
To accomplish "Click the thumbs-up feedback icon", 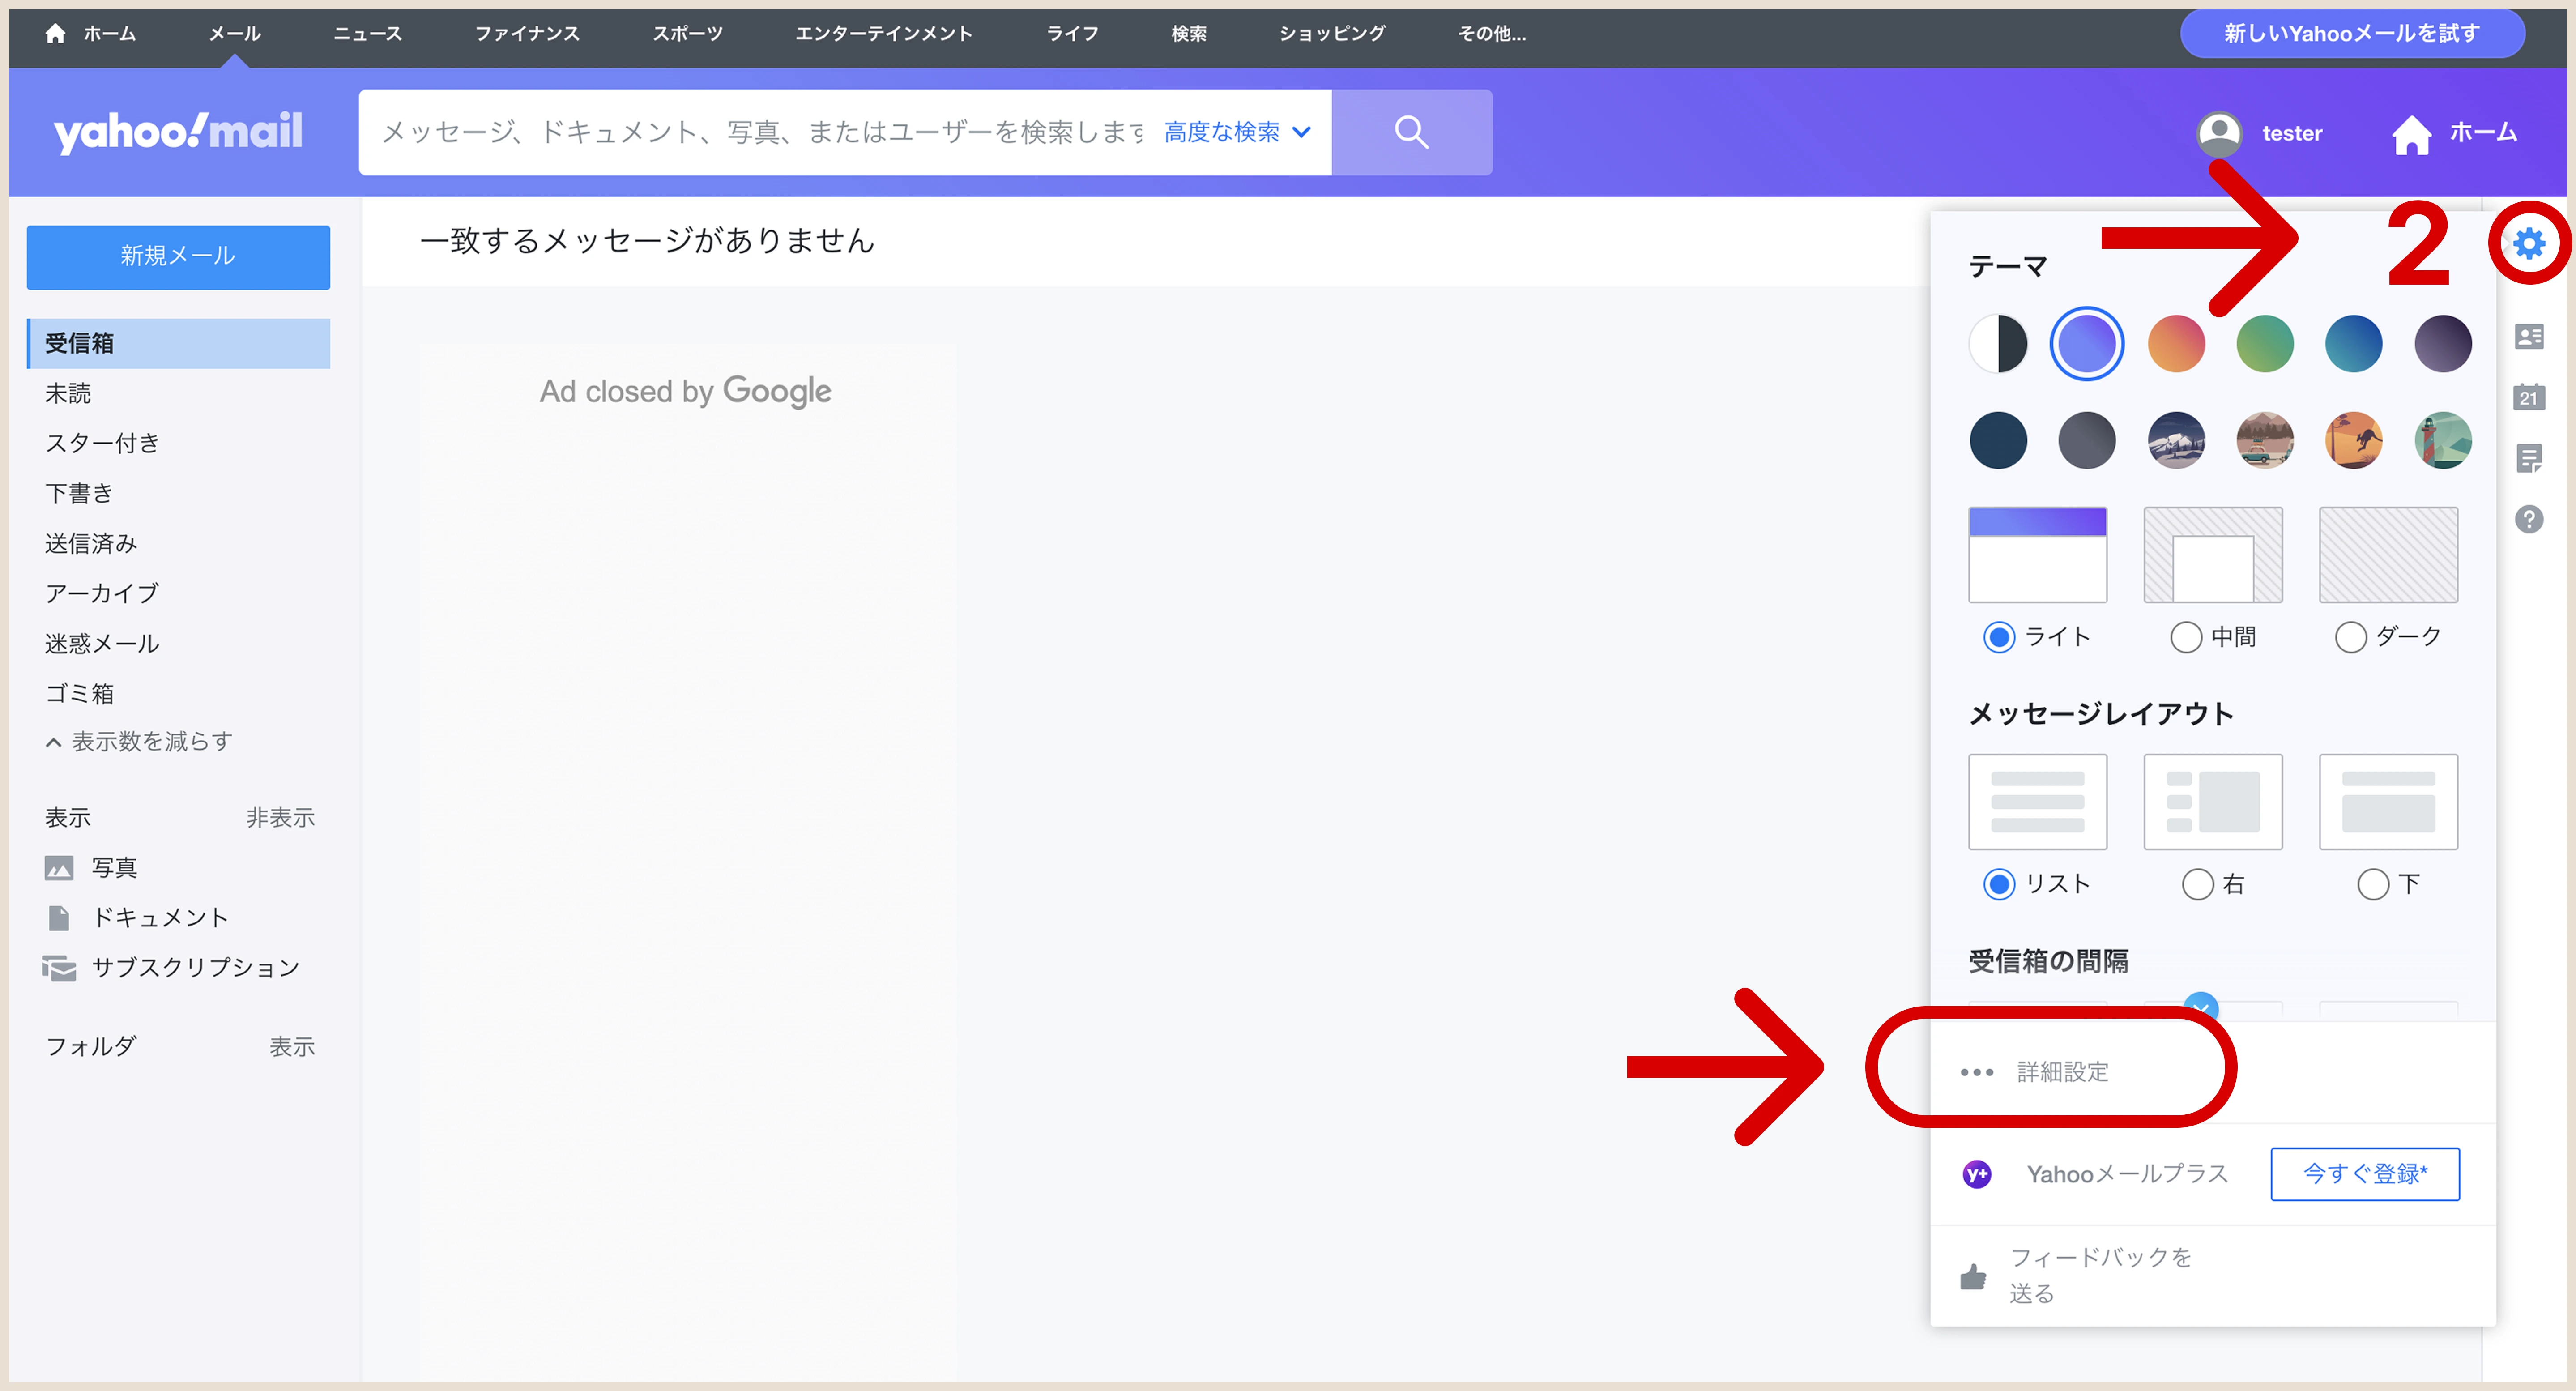I will [x=1973, y=1276].
